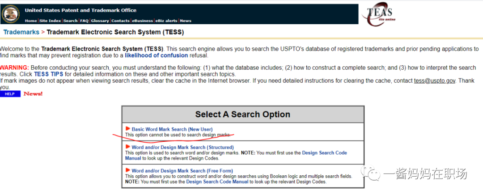
Task: Click the blue HELP button
Action: [10, 94]
